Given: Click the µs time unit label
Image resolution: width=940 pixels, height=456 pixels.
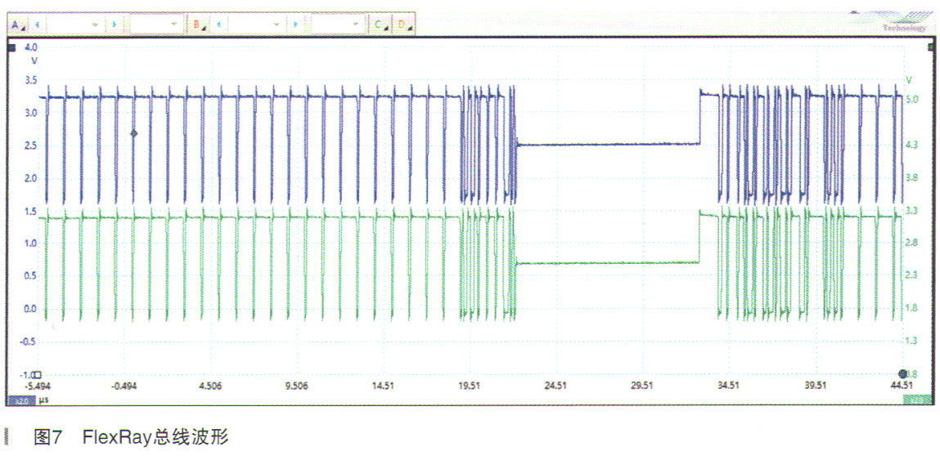Looking at the screenshot, I should pyautogui.click(x=43, y=400).
